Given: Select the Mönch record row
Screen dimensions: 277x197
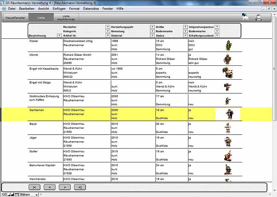Looking at the screenshot, I should click(104, 59).
